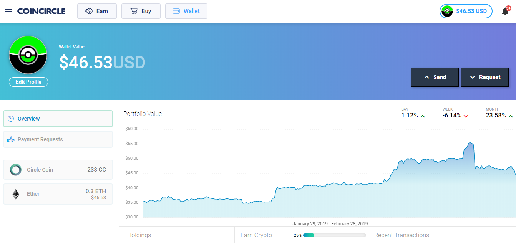The height and width of the screenshot is (243, 516).
Task: Click the $30.00 axis label
Action: [x=132, y=217]
